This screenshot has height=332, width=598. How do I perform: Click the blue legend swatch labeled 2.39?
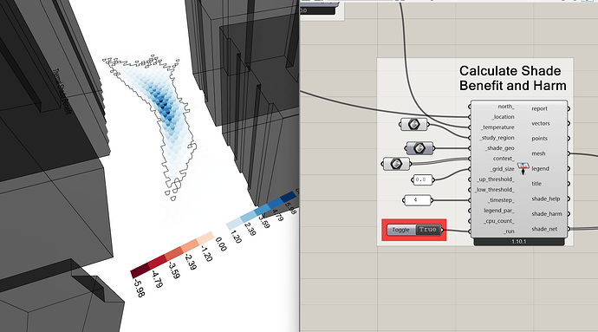pos(248,216)
